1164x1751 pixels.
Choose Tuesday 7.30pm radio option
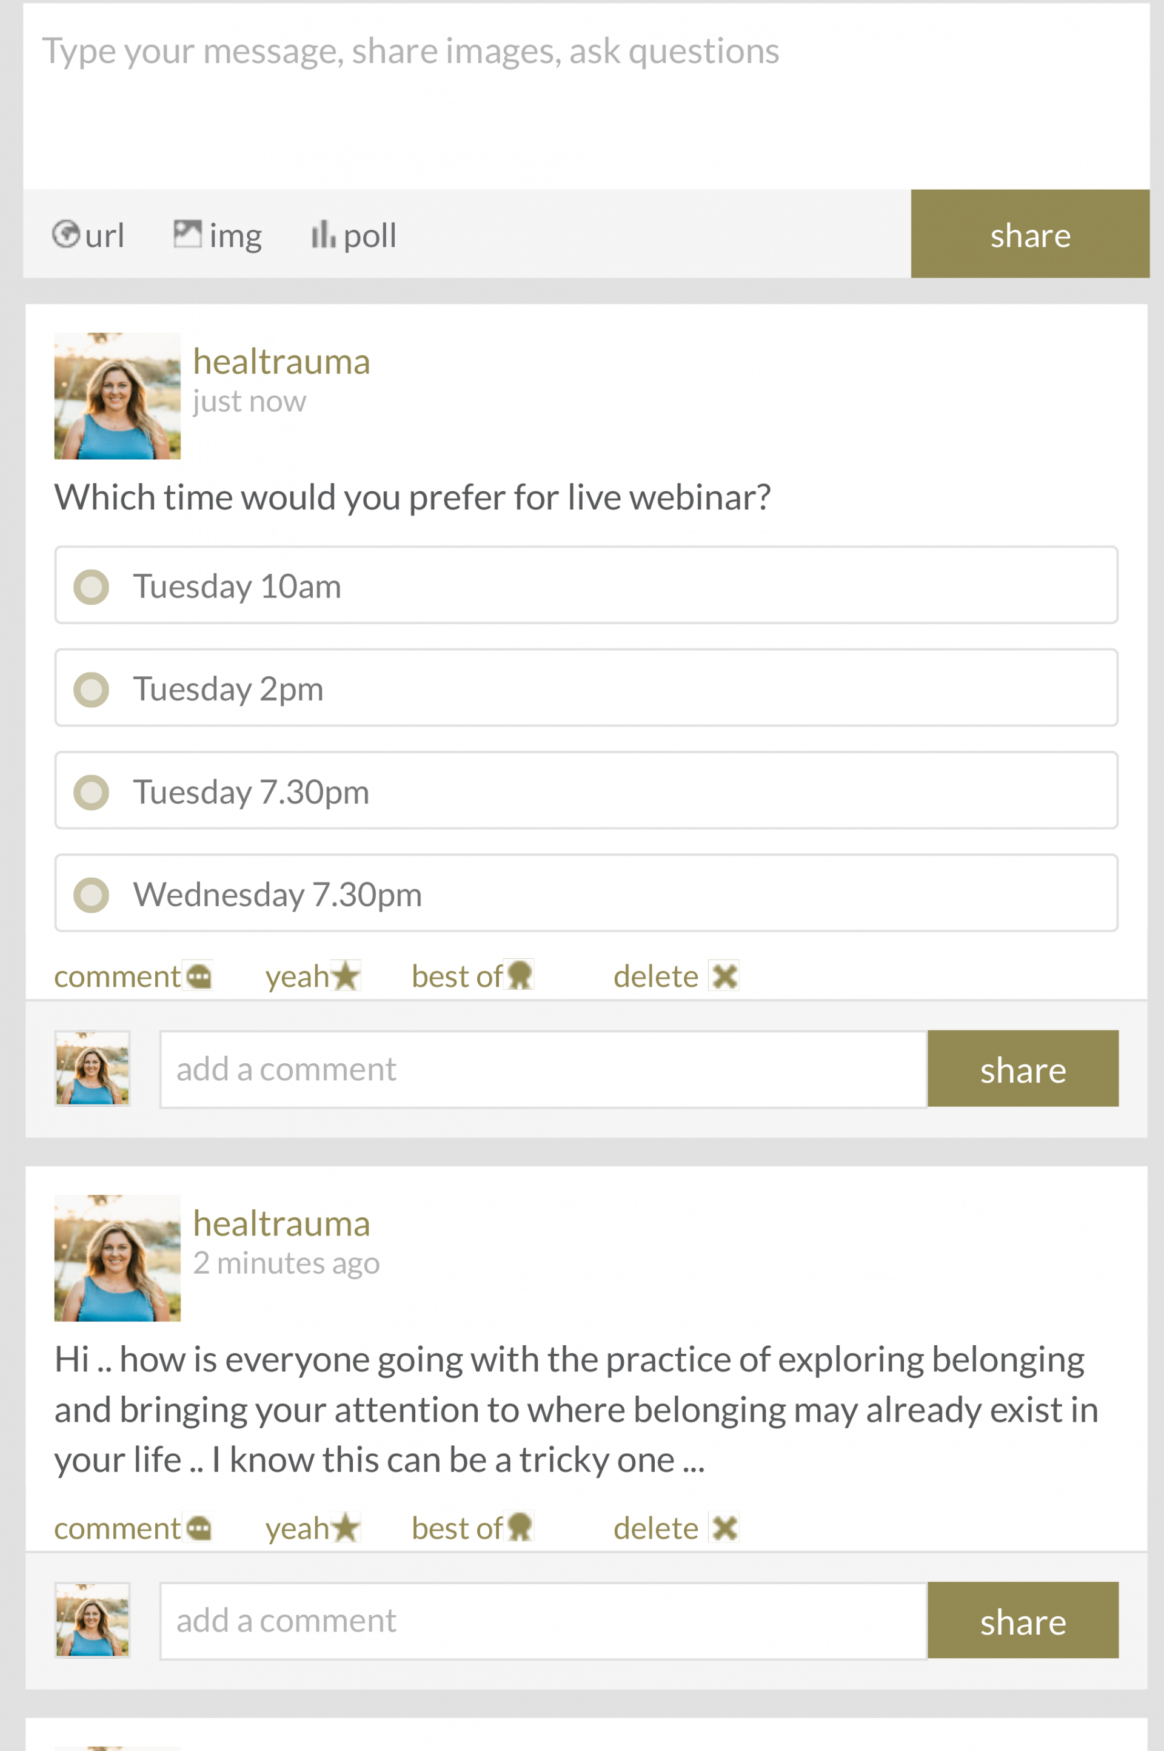pos(586,790)
